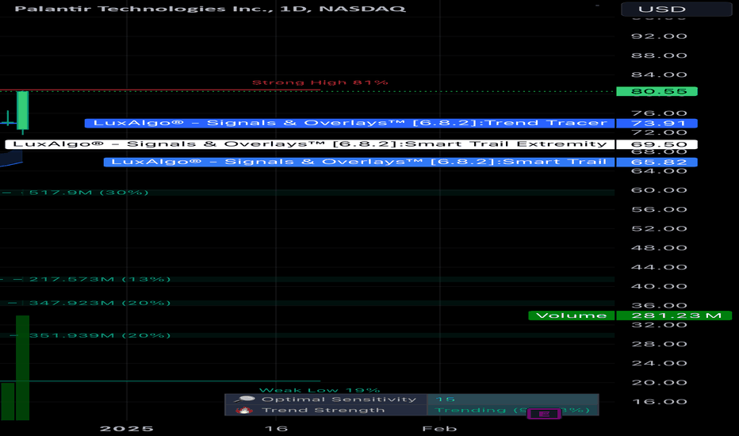Image resolution: width=739 pixels, height=436 pixels.
Task: Click the 2025 label on time axis
Action: (x=126, y=428)
